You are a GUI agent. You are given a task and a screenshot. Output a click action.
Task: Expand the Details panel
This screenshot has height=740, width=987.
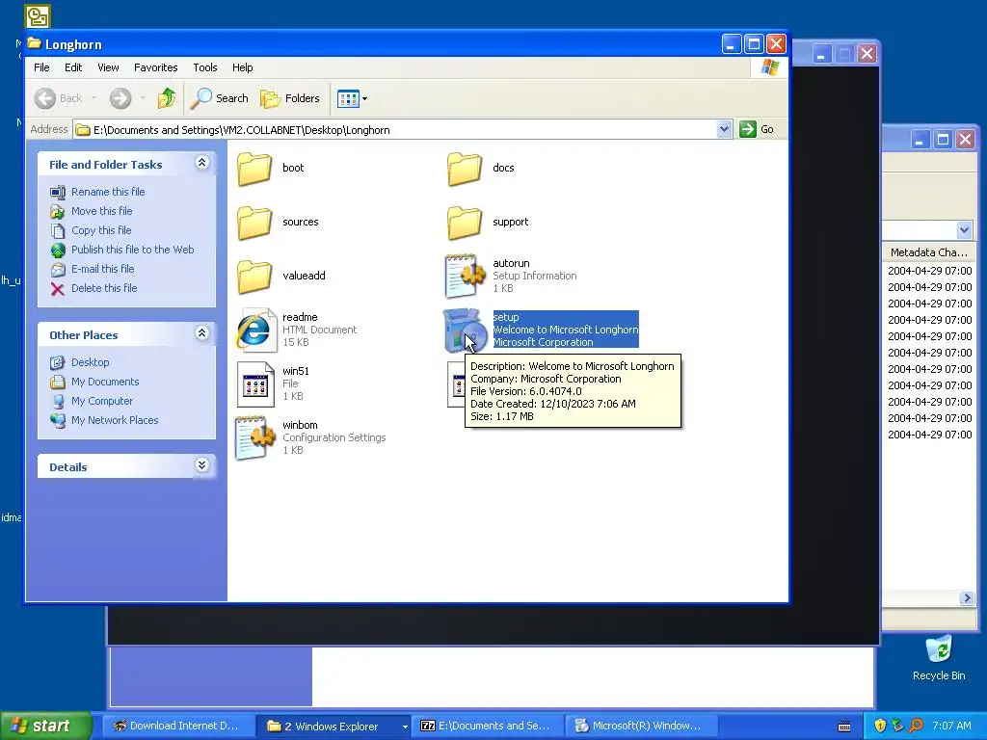[x=201, y=465]
